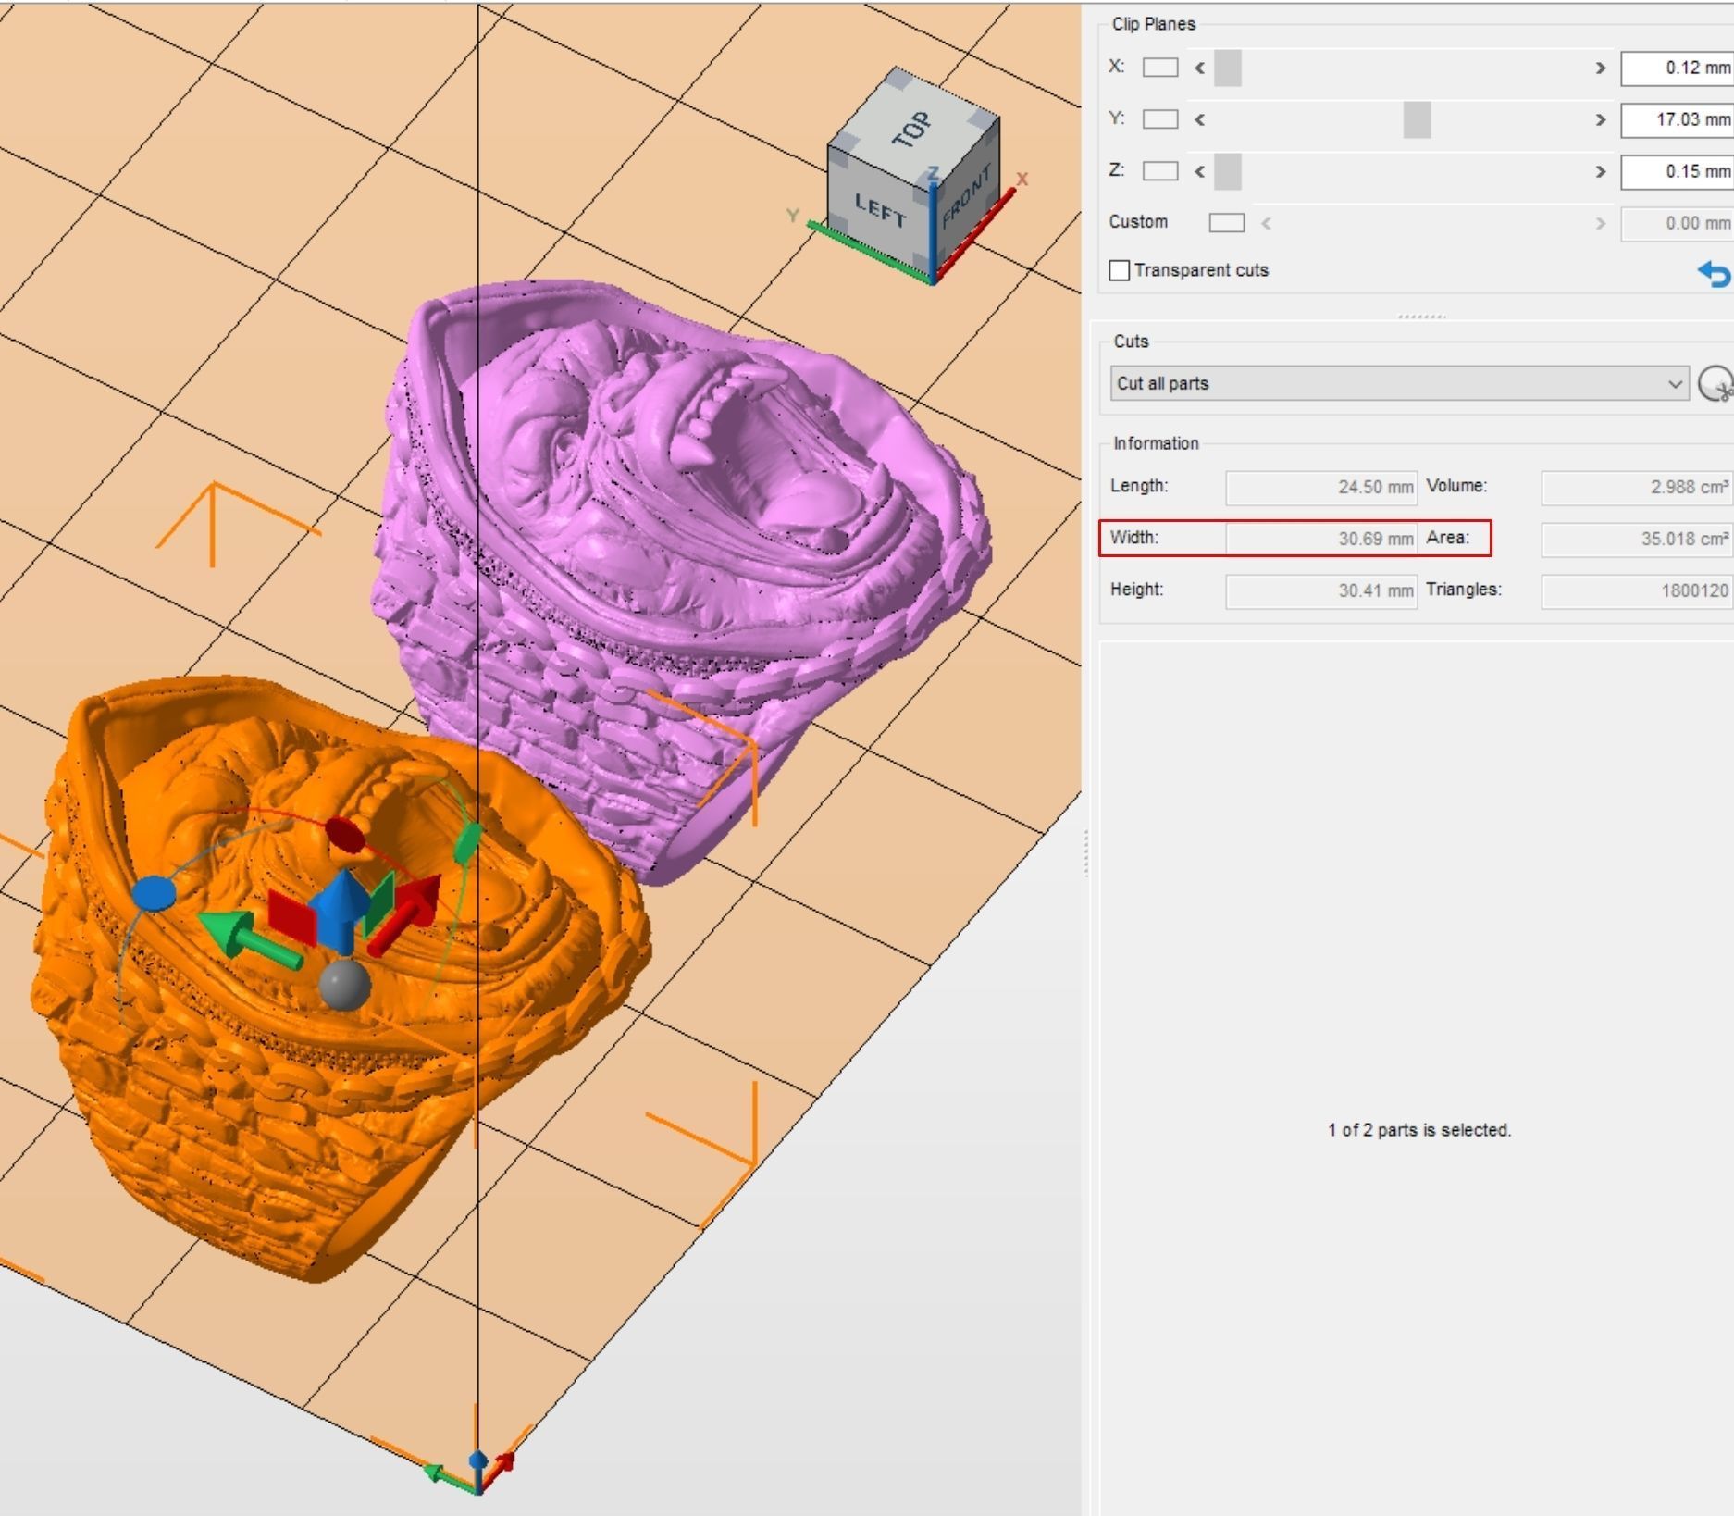The height and width of the screenshot is (1516, 1734).
Task: Toggle the X clip plane box
Action: [x=1160, y=68]
